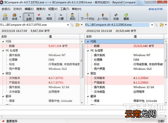Toggle the 次要 minor differences button
168x123 pixels.
[x=61, y=17]
